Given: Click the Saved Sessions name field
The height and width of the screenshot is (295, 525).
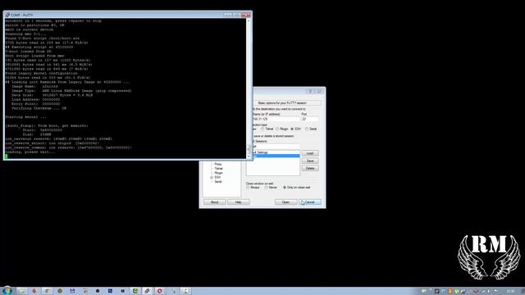Looking at the screenshot, I should click(x=276, y=146).
